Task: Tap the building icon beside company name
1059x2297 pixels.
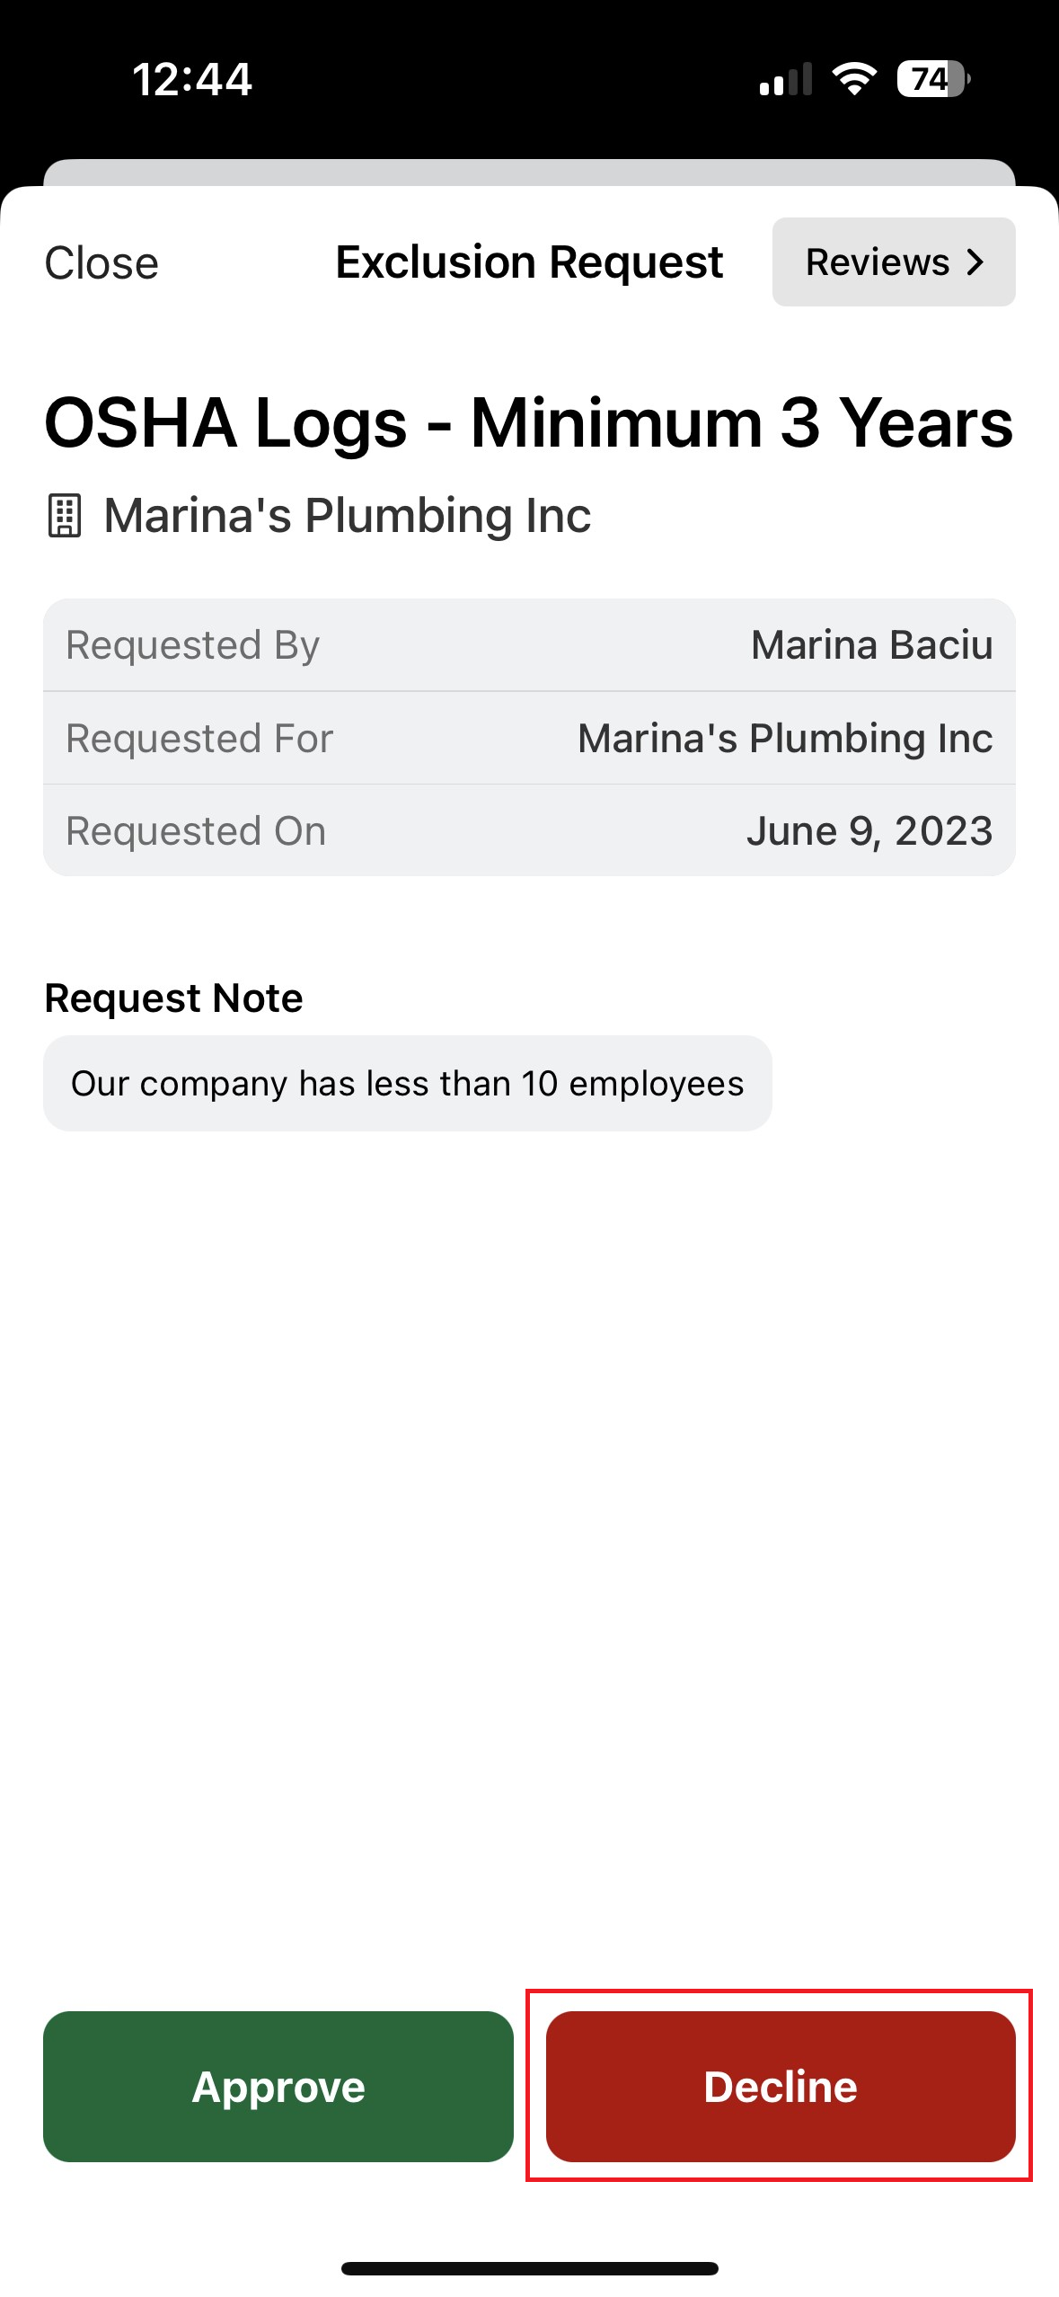Action: click(x=65, y=516)
